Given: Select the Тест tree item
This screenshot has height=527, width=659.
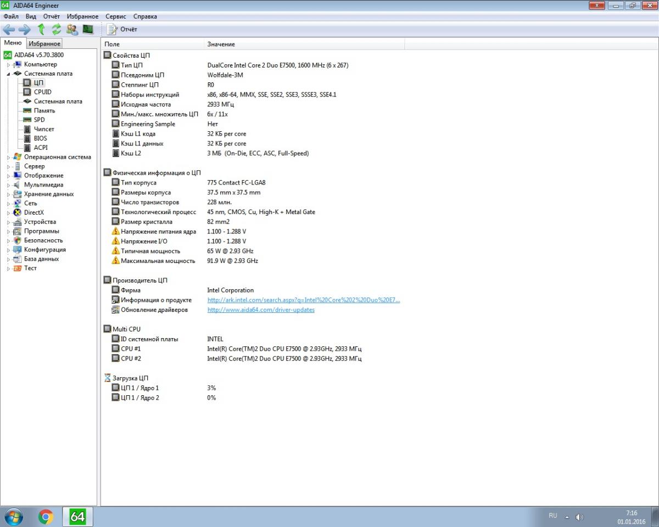Looking at the screenshot, I should 30,268.
